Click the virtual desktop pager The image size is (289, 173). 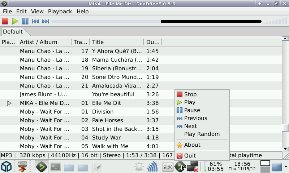265,167
